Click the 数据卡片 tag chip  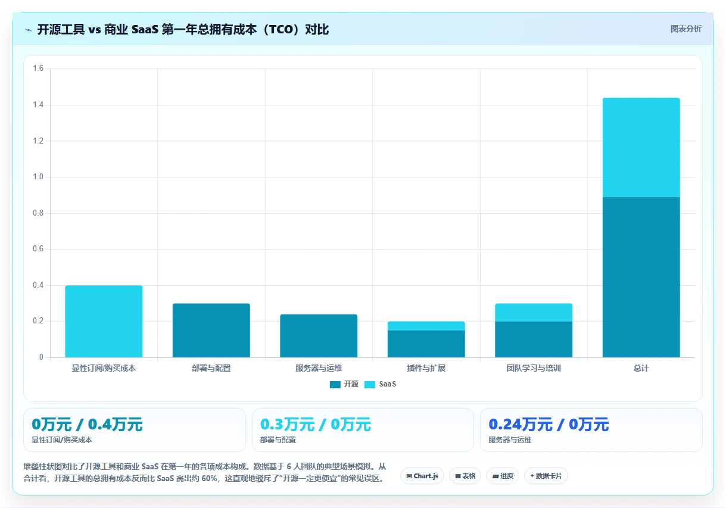click(x=546, y=476)
